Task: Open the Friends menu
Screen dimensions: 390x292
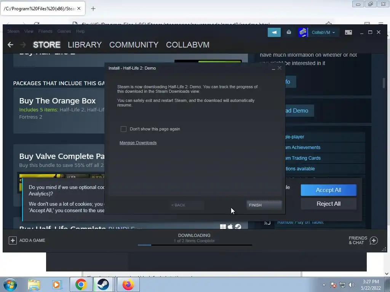Action: [x=45, y=31]
